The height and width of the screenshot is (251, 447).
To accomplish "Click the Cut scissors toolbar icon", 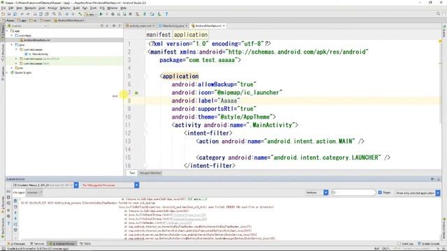I will (x=35, y=14).
